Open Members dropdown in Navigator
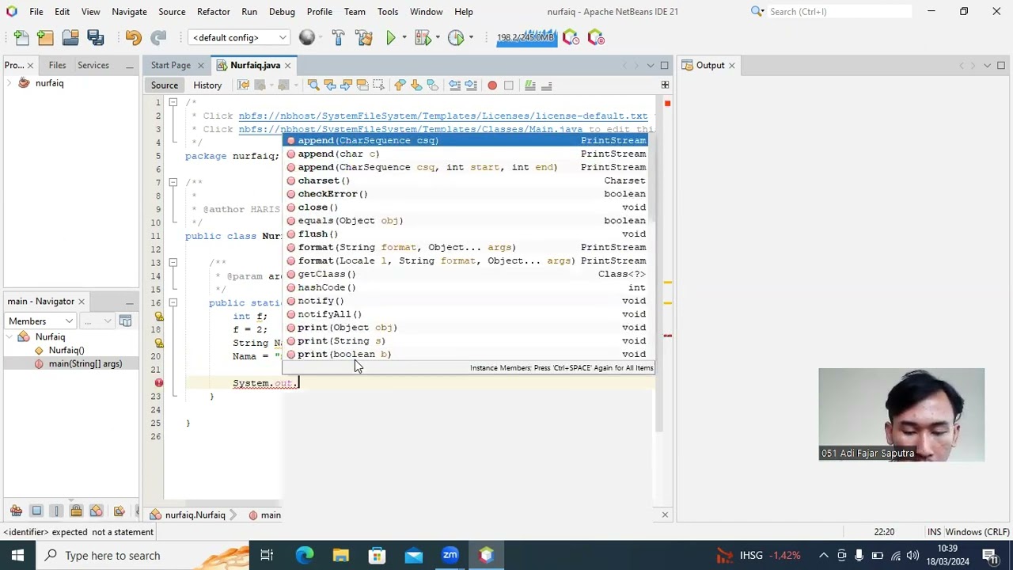The height and width of the screenshot is (570, 1013). (x=40, y=321)
